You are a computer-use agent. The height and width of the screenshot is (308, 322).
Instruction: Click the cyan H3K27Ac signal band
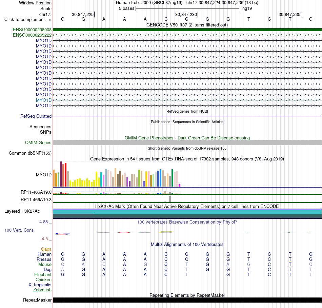click(x=187, y=212)
